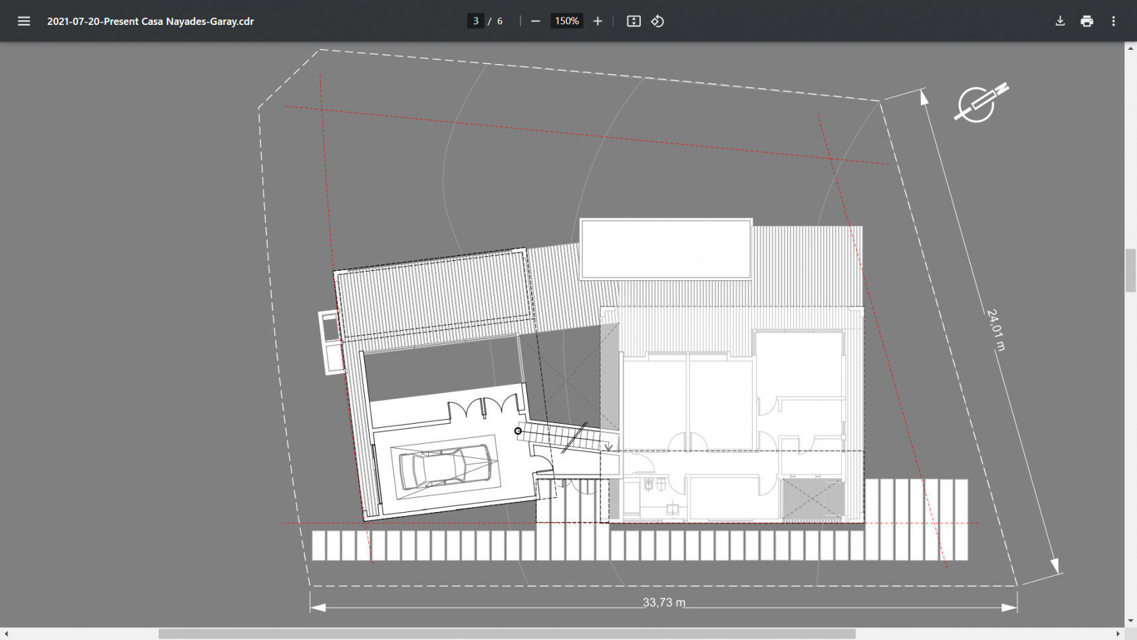Click the 33,73 m dimension label
Screen dimensions: 1137x640
point(664,602)
